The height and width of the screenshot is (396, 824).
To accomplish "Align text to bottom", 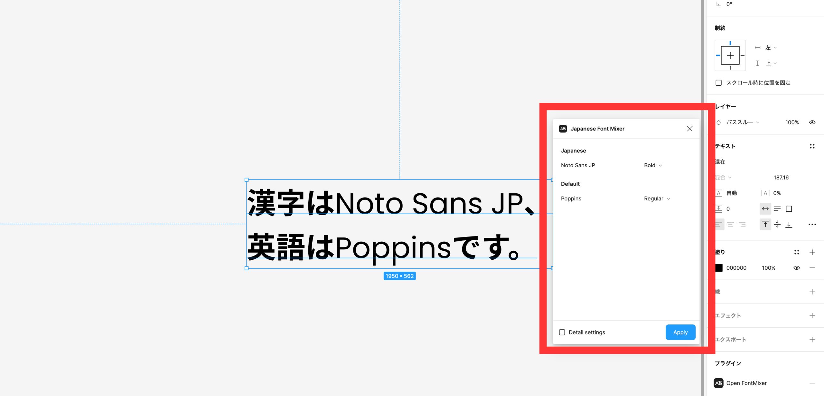I will [x=789, y=225].
